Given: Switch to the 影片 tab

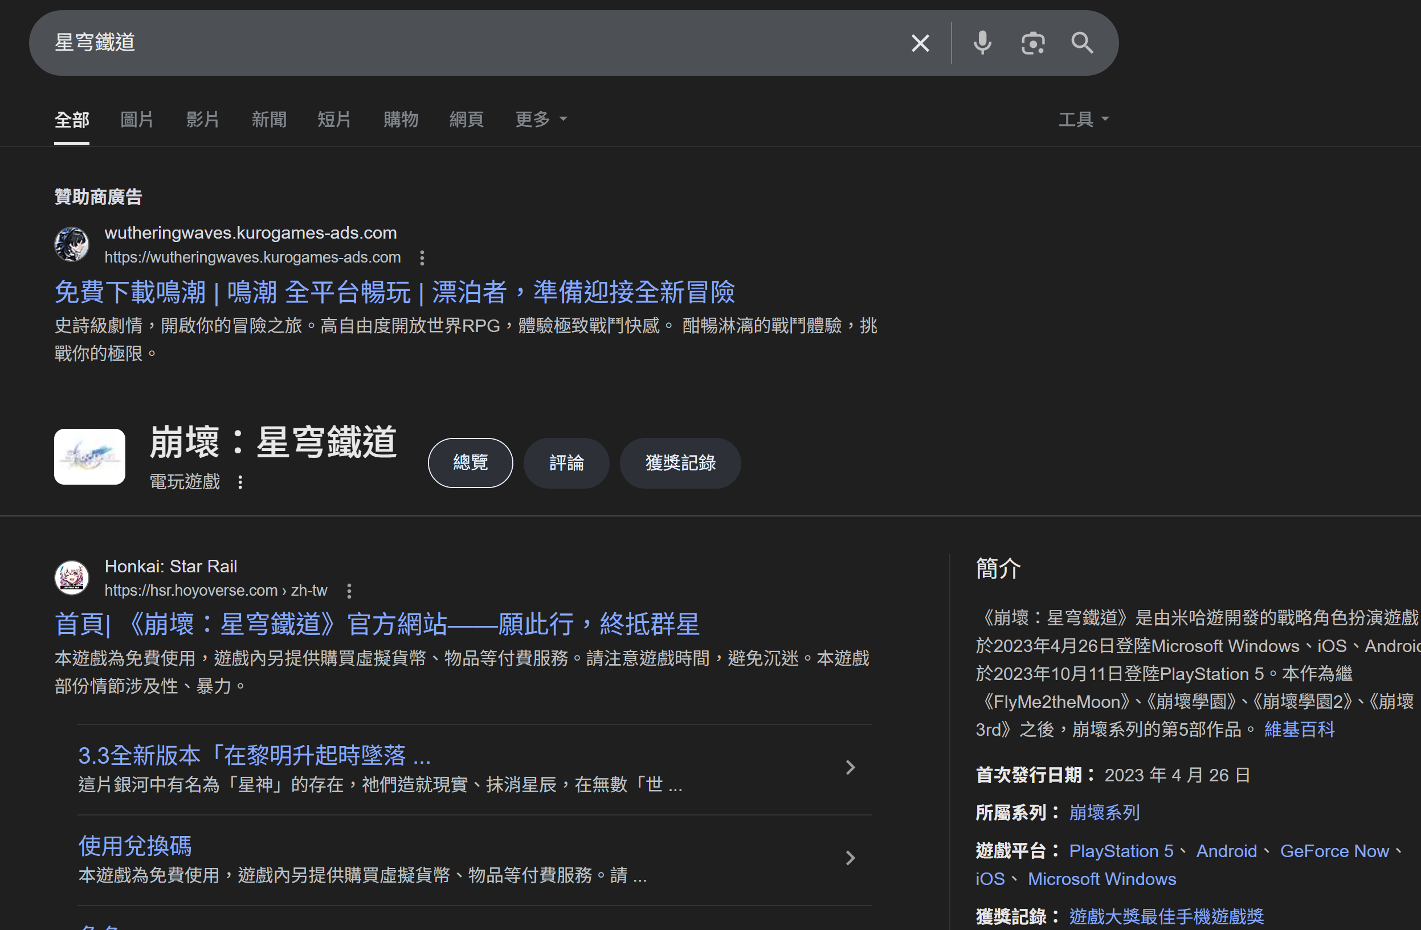Looking at the screenshot, I should tap(202, 120).
